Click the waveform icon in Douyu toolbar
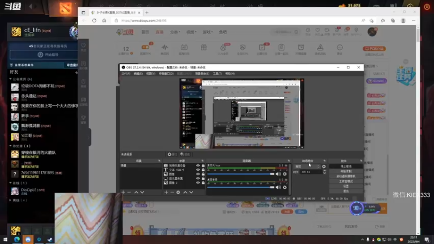The image size is (434, 244). (x=165, y=47)
